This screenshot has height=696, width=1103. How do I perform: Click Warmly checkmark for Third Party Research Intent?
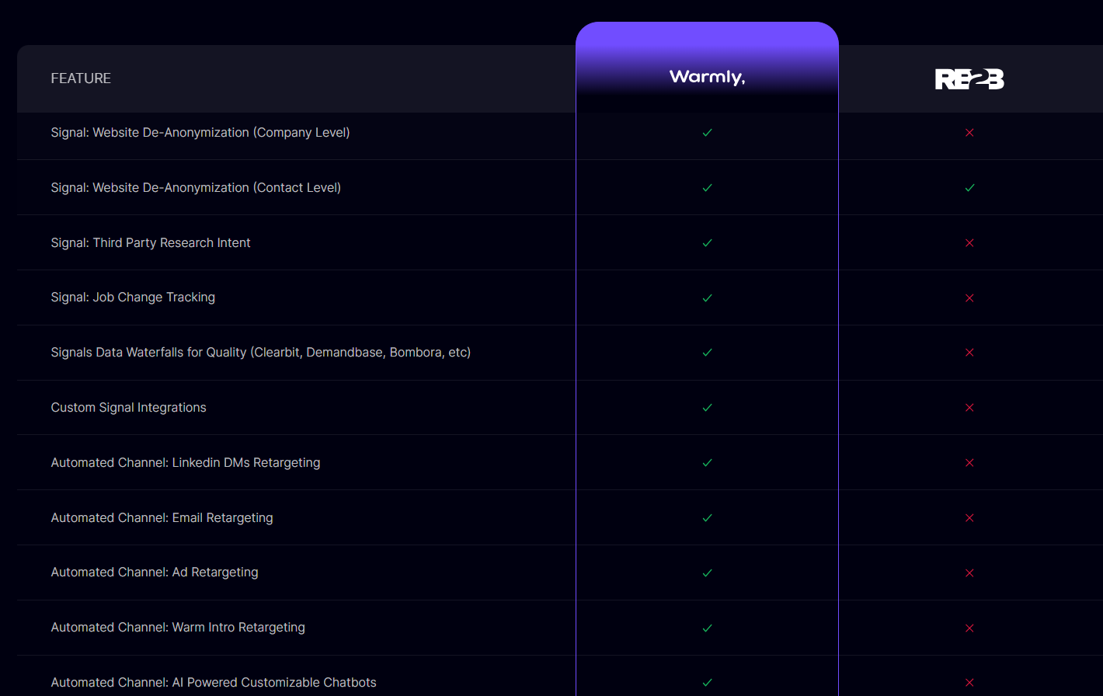(x=707, y=243)
